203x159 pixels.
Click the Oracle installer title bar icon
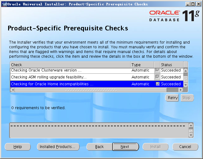click(4, 4)
